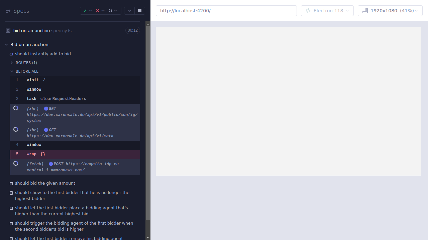Select the 'should bid the given amount' test
This screenshot has width=428, height=240.
coord(45,183)
